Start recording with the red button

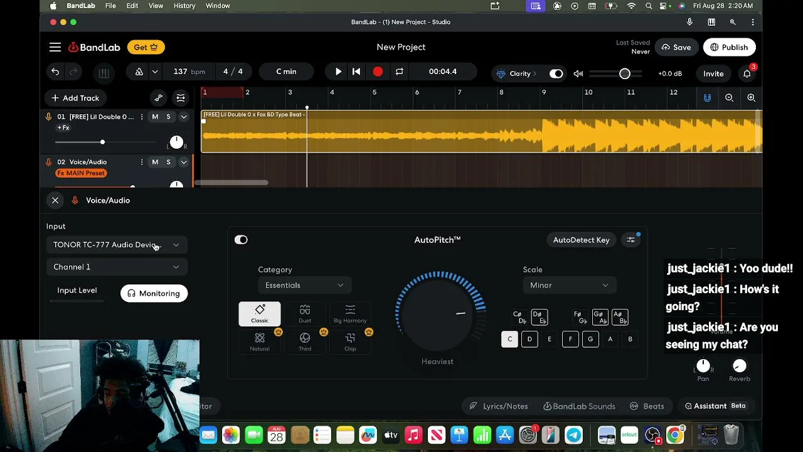pos(378,72)
